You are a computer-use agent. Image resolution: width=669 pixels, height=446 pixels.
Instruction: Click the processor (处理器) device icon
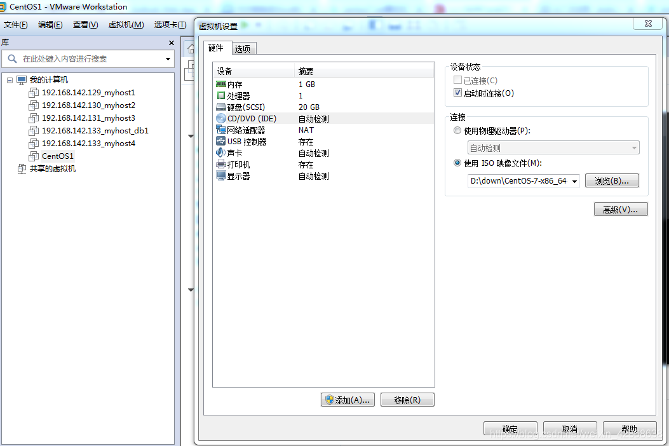point(220,95)
